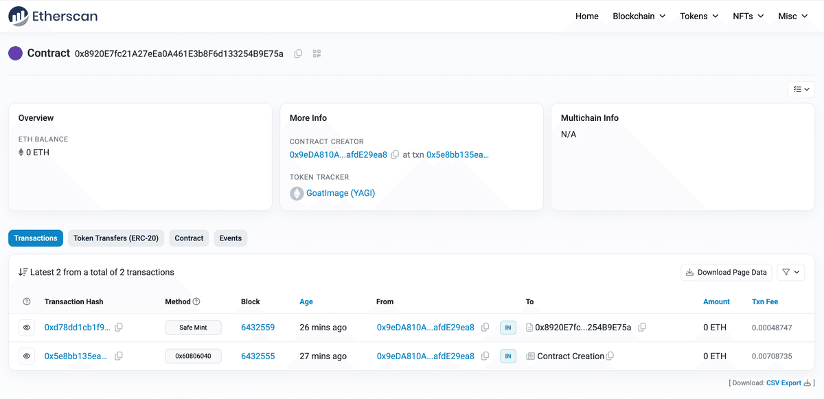
Task: Expand the Misc navigation menu
Action: point(793,16)
